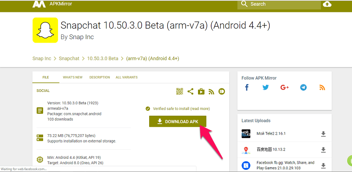Click the 百度地图 map app thumbnail

coord(246,150)
